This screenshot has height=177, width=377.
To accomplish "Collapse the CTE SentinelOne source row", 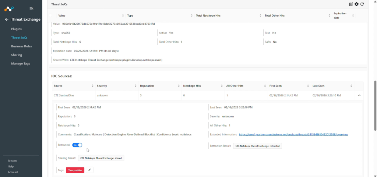I will tap(359, 95).
